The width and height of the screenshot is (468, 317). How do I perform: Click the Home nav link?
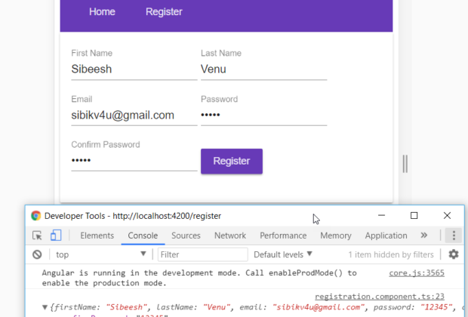point(102,11)
